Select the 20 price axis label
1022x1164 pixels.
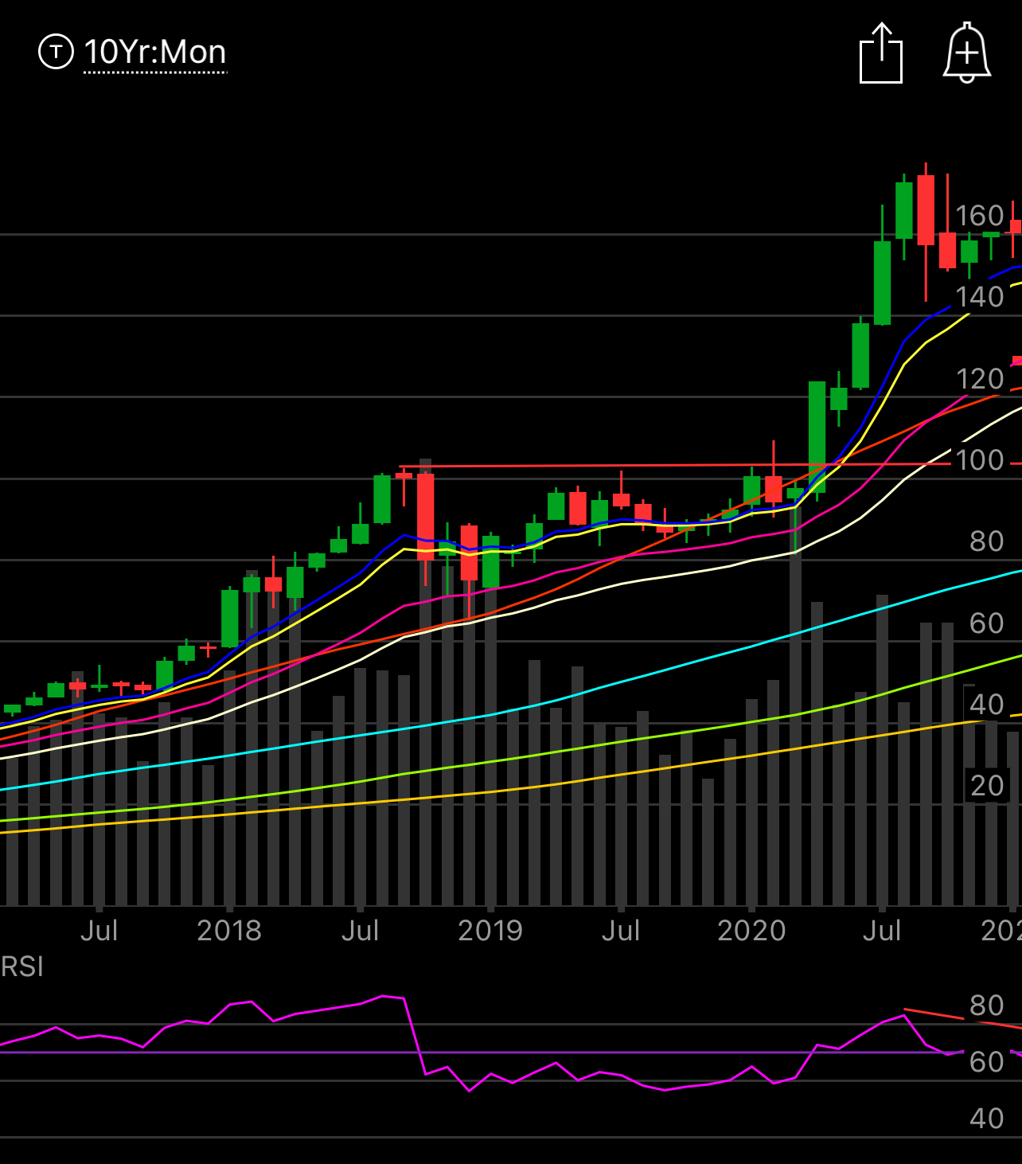(x=987, y=786)
